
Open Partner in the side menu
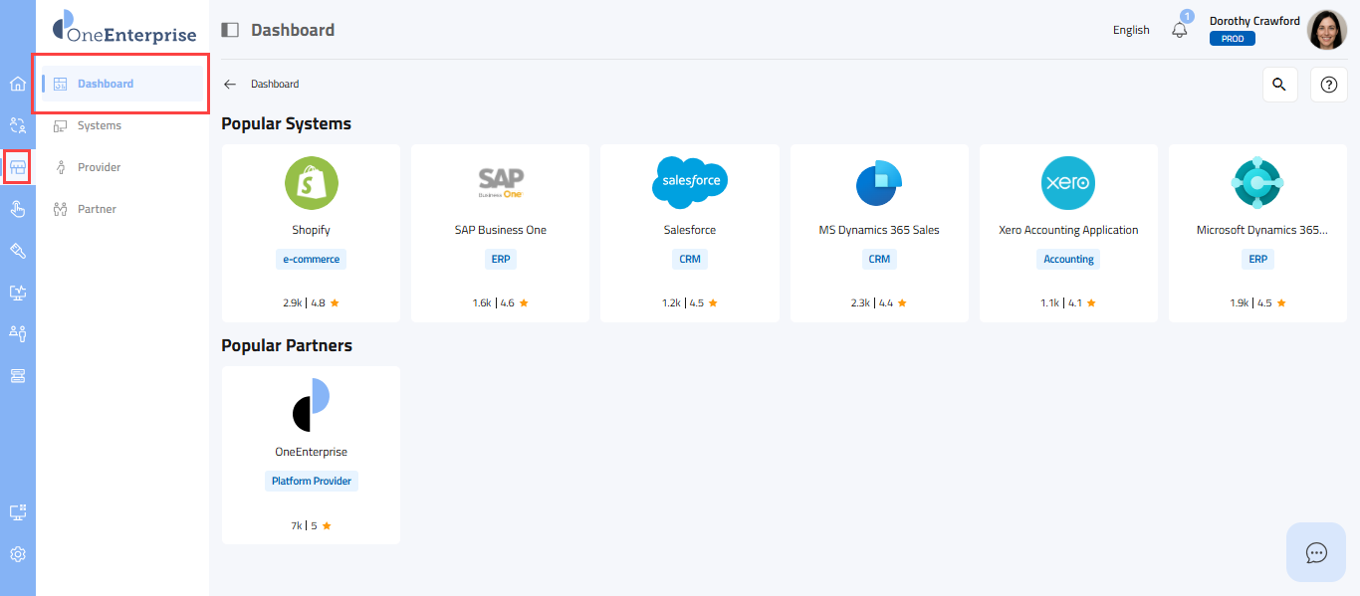click(98, 209)
